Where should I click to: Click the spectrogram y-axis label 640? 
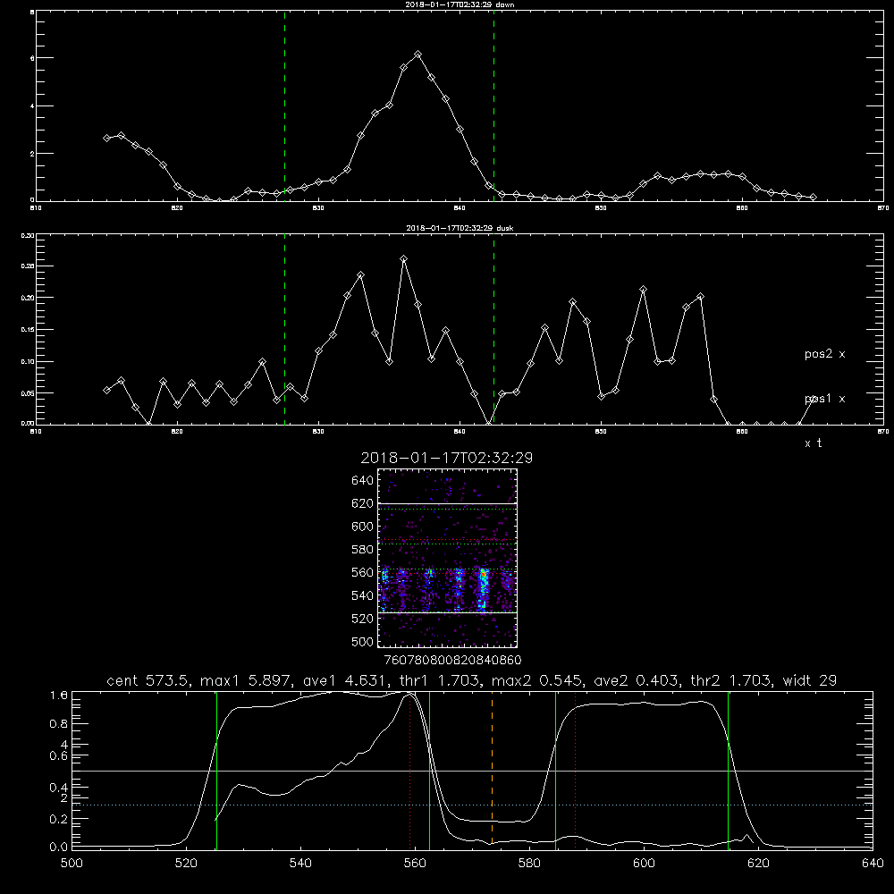pyautogui.click(x=363, y=481)
